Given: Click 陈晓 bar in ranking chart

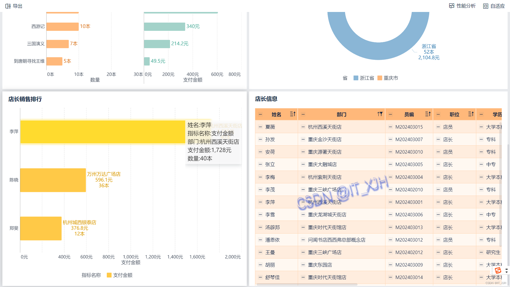Looking at the screenshot, I should 53,180.
